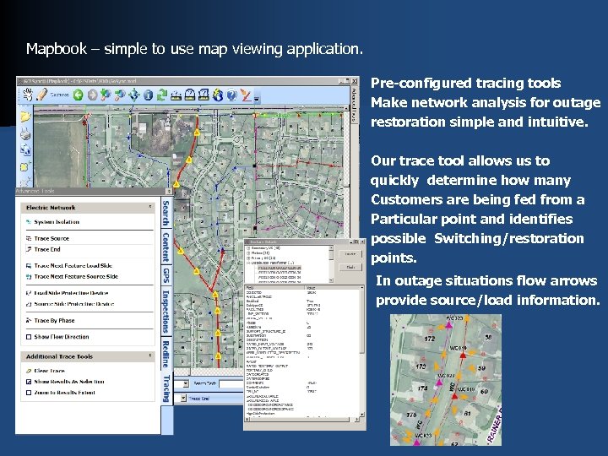Enable Zoom to Results Extent checkbox
The width and height of the screenshot is (608, 456).
(x=29, y=393)
